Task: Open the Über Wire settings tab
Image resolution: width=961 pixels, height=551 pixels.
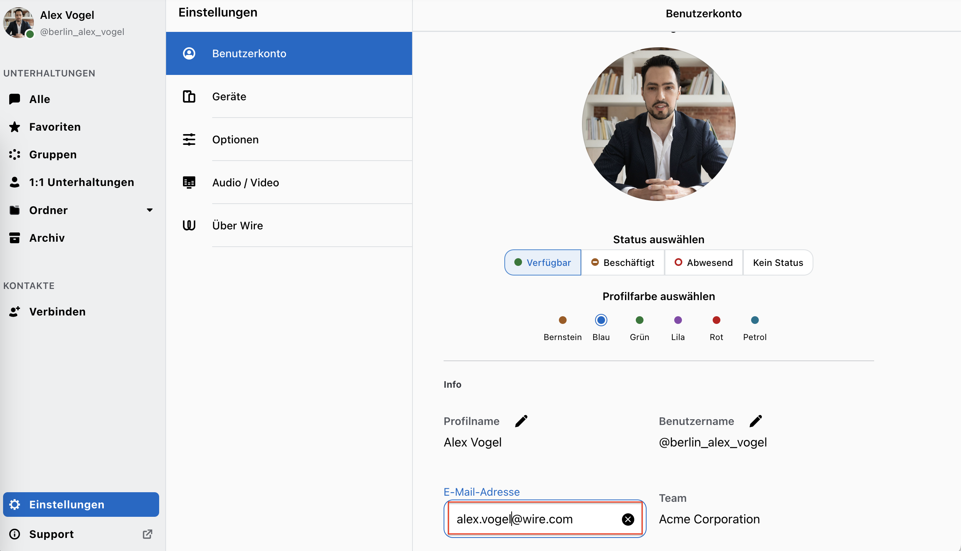Action: pos(289,226)
